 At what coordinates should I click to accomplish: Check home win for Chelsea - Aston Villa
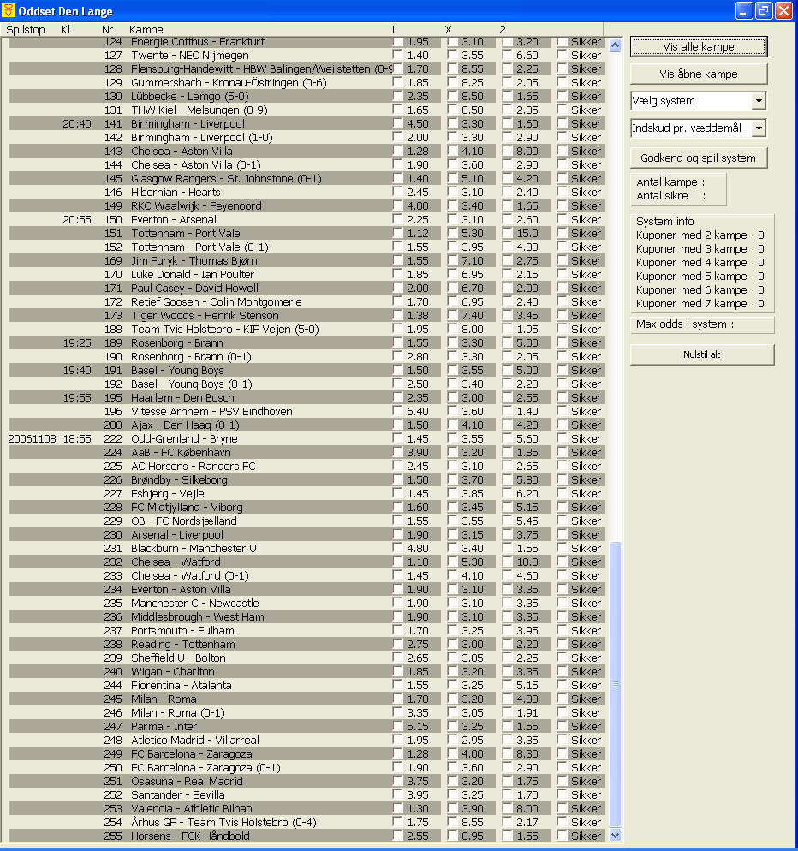[x=398, y=151]
